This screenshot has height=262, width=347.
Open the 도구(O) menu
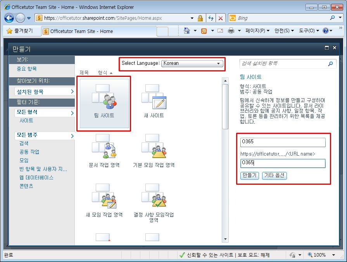point(309,31)
